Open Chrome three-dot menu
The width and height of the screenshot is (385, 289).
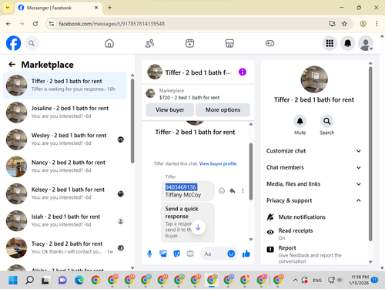[377, 24]
